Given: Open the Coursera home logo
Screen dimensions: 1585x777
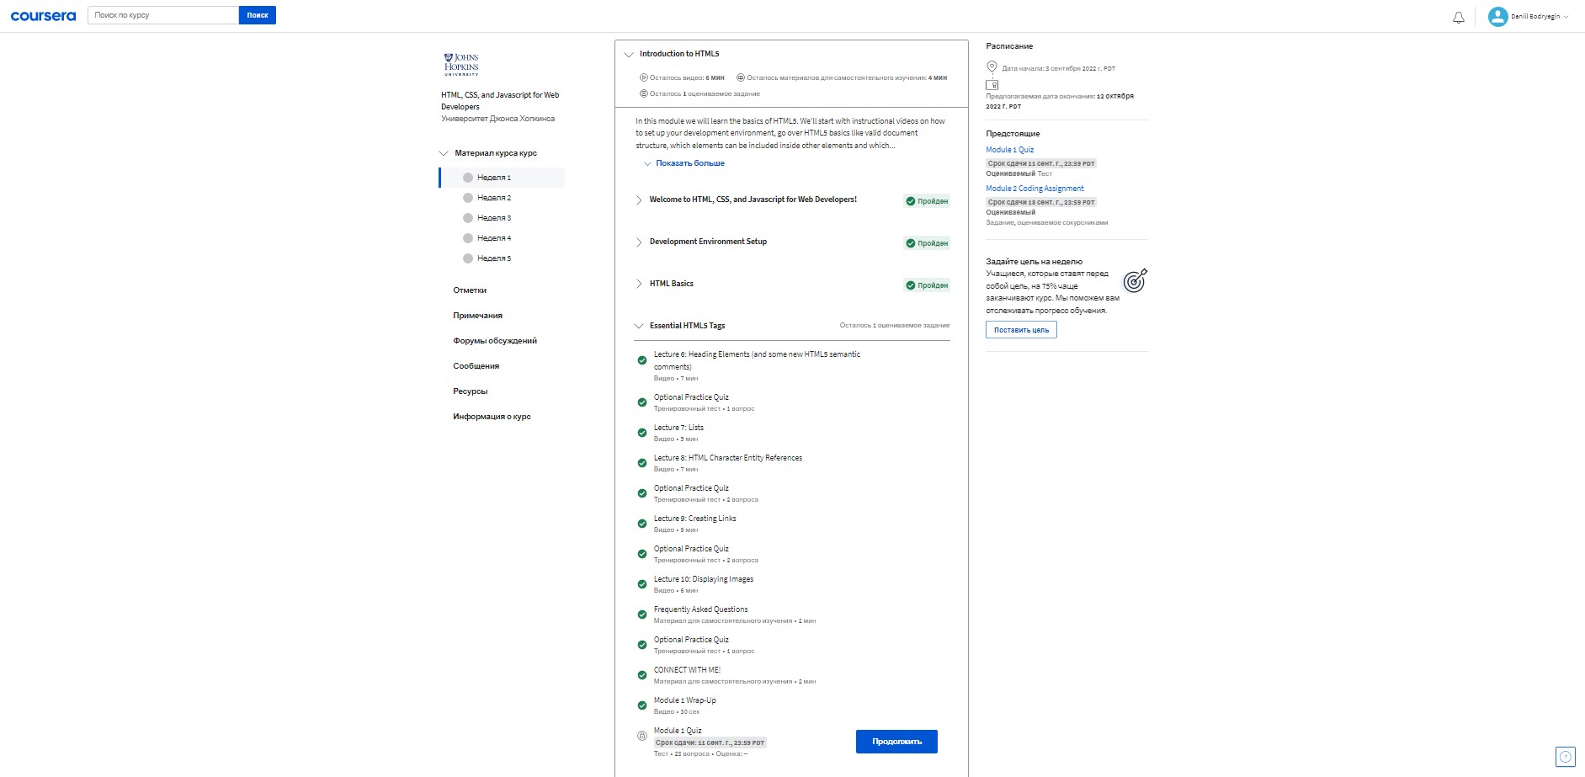Looking at the screenshot, I should click(x=43, y=16).
